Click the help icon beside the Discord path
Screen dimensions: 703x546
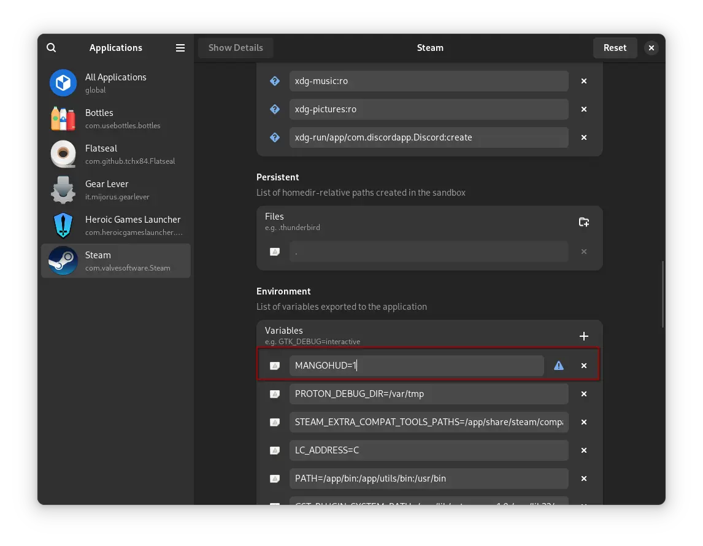pyautogui.click(x=275, y=137)
